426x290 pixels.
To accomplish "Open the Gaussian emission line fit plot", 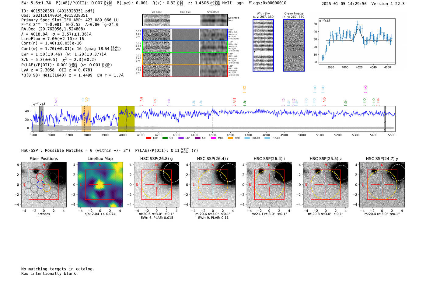I will tap(357, 41).
